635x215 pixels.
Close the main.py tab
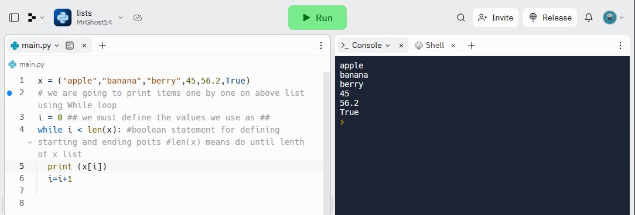point(84,46)
